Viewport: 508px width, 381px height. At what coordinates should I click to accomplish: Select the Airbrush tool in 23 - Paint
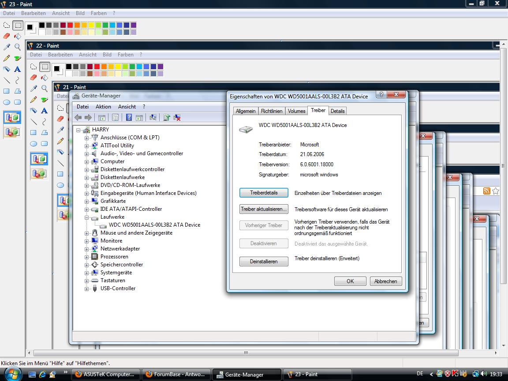click(7, 69)
